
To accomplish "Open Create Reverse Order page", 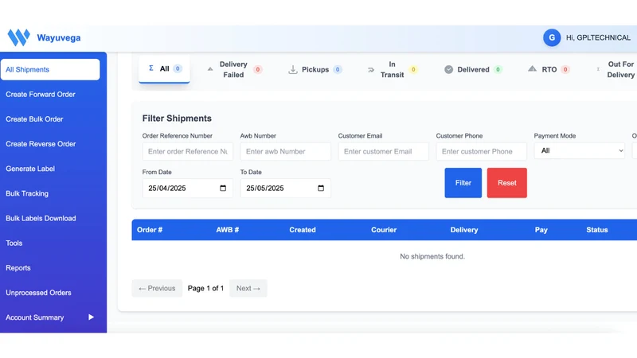I will pos(50,144).
